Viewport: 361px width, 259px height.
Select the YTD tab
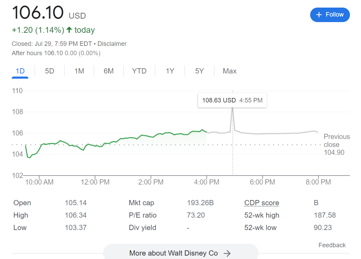pyautogui.click(x=139, y=71)
